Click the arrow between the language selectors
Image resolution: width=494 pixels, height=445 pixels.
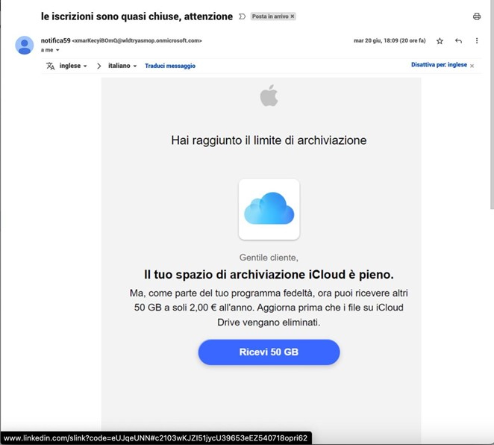[99, 66]
